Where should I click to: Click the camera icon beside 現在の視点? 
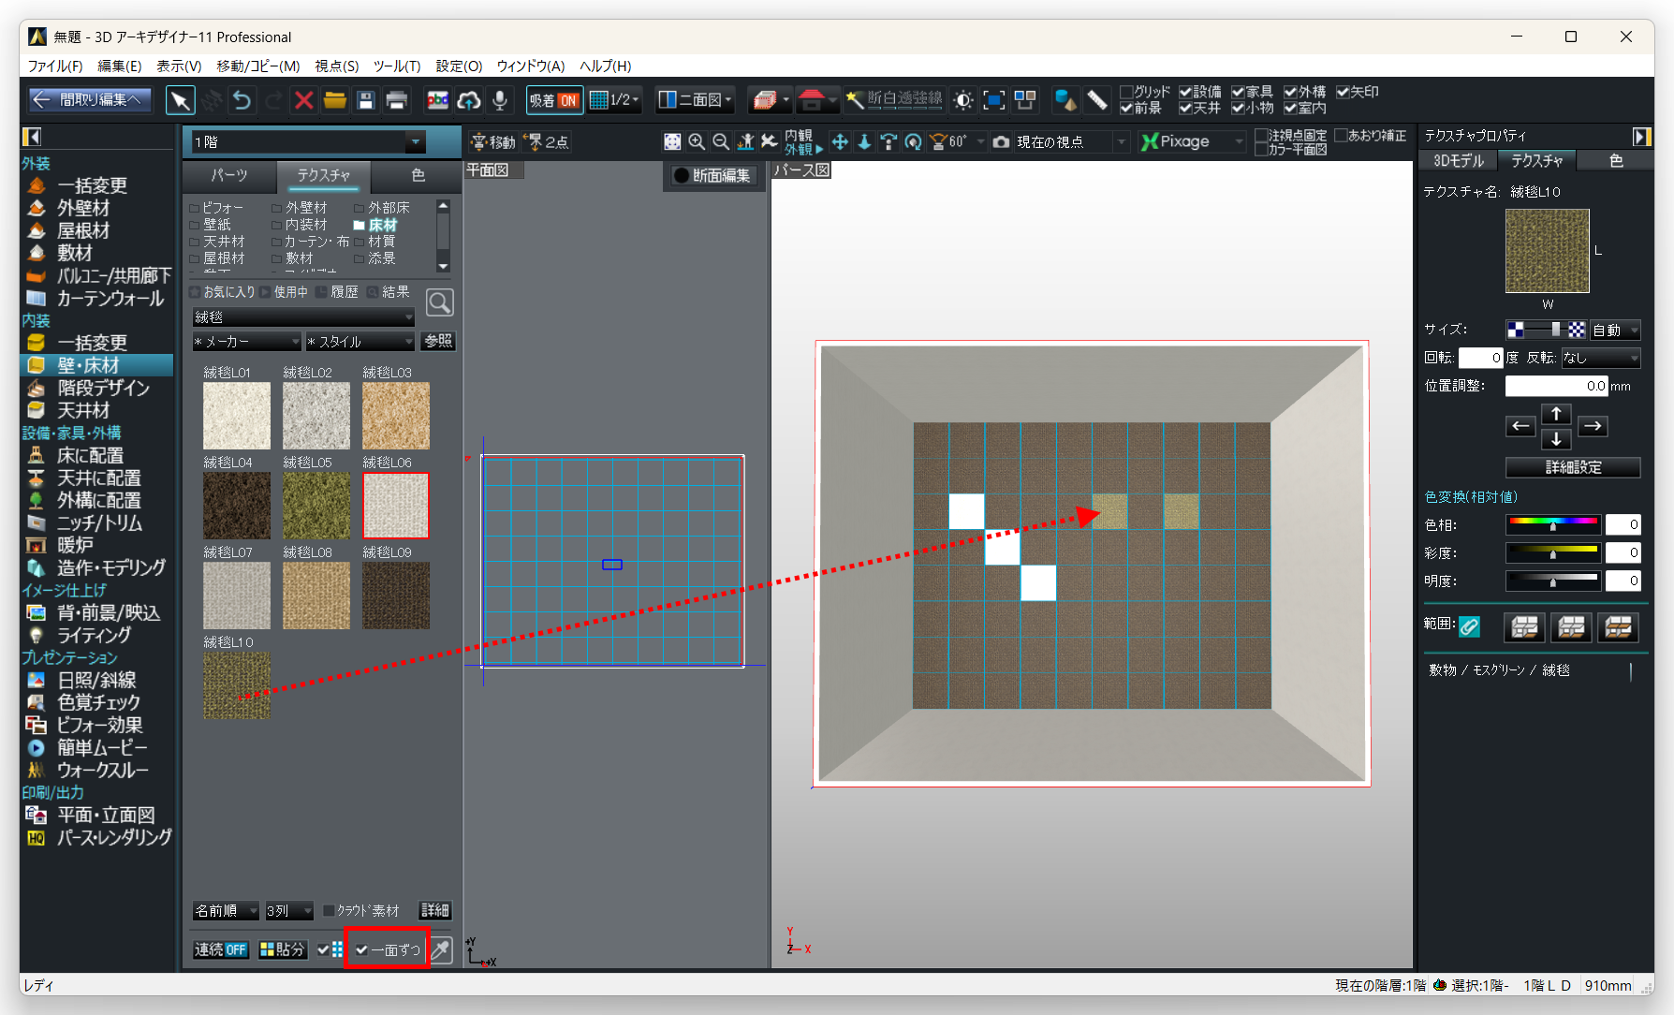pos(1001,141)
